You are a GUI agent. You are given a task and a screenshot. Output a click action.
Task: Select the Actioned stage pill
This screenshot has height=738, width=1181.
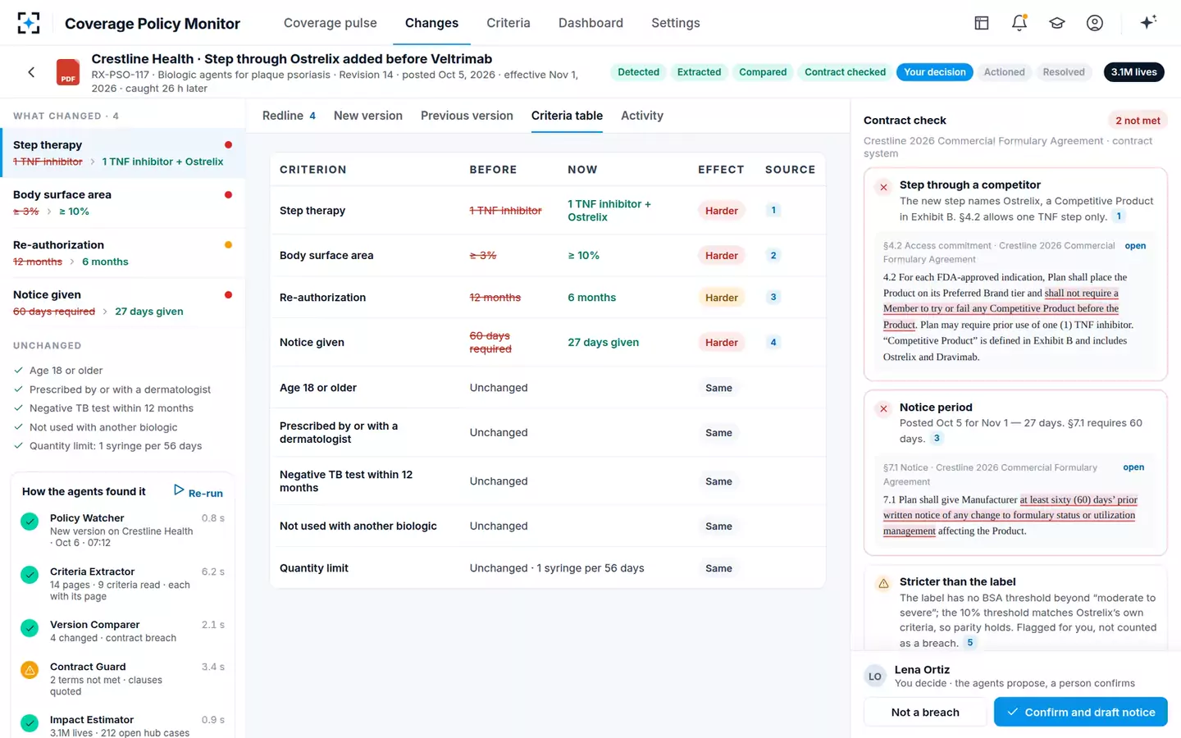coord(1005,72)
